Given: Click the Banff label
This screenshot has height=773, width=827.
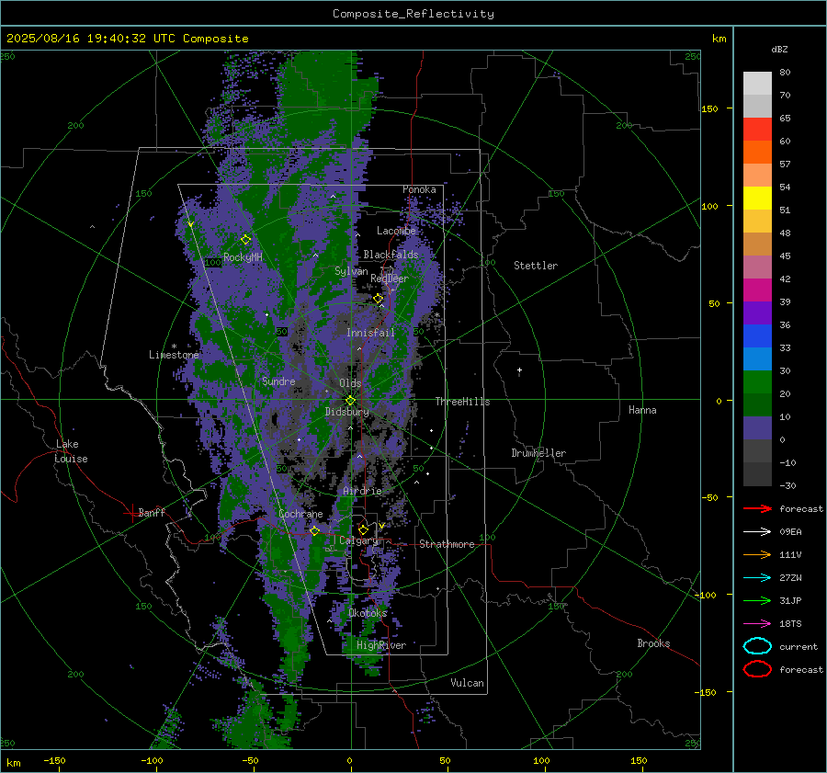Looking at the screenshot, I should click(152, 512).
